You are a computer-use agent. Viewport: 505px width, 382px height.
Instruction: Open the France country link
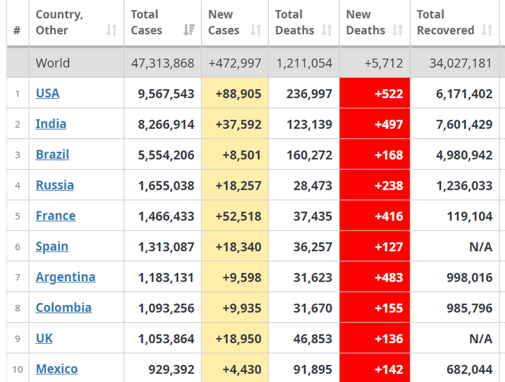pos(55,216)
